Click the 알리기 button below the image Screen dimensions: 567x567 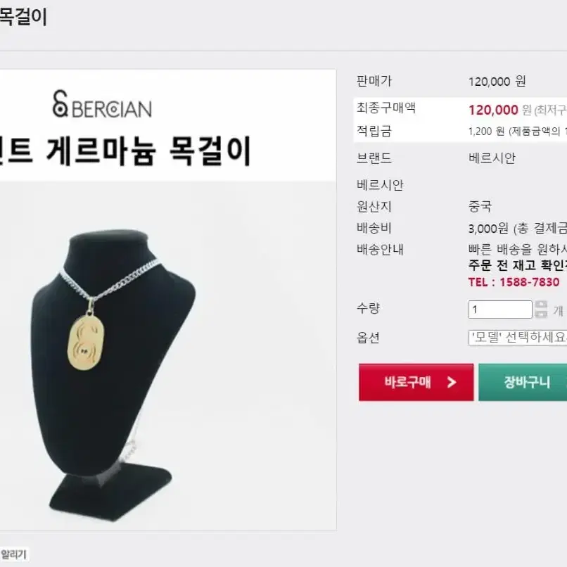(x=13, y=554)
